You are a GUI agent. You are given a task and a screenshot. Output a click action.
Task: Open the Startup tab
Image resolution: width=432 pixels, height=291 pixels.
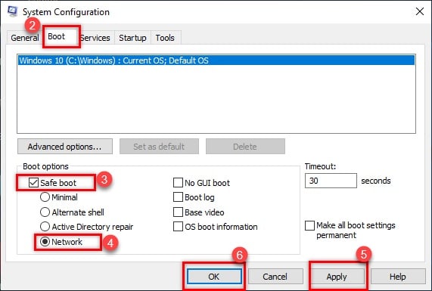pos(132,38)
